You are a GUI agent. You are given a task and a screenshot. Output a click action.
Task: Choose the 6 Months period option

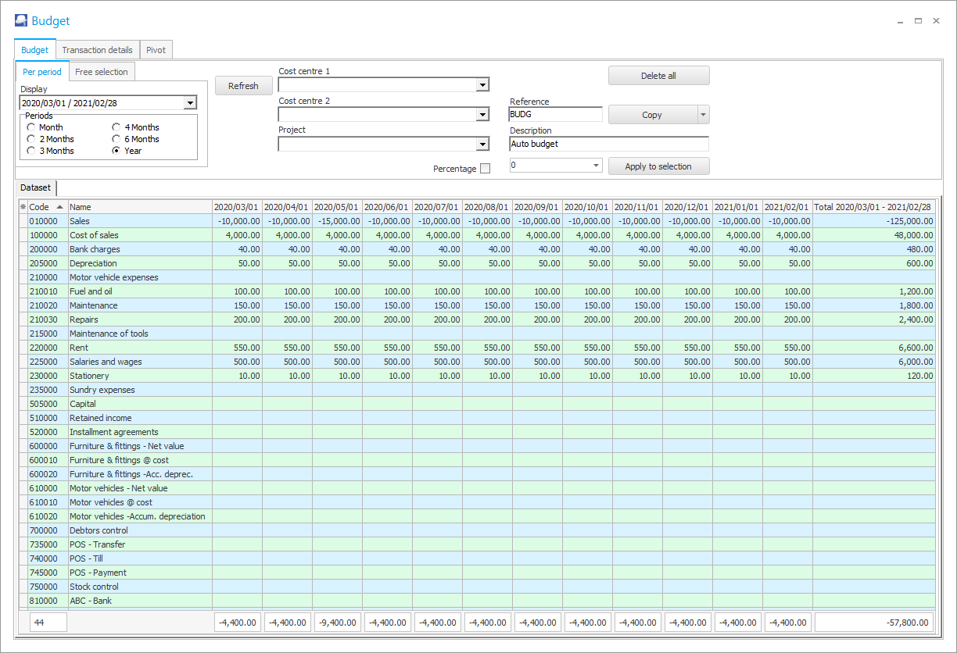116,139
